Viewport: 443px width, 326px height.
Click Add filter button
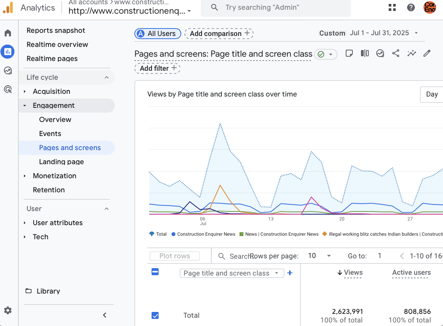[157, 68]
